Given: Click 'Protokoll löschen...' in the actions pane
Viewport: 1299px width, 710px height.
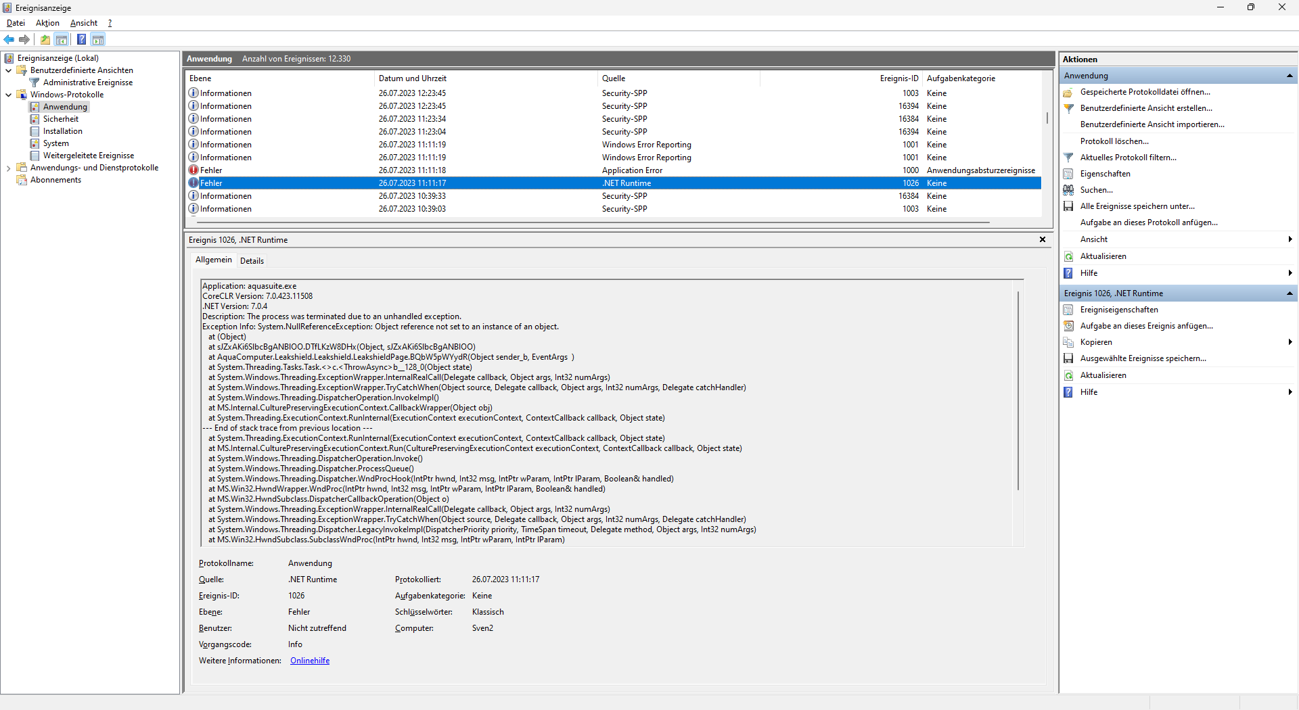Looking at the screenshot, I should (1114, 141).
